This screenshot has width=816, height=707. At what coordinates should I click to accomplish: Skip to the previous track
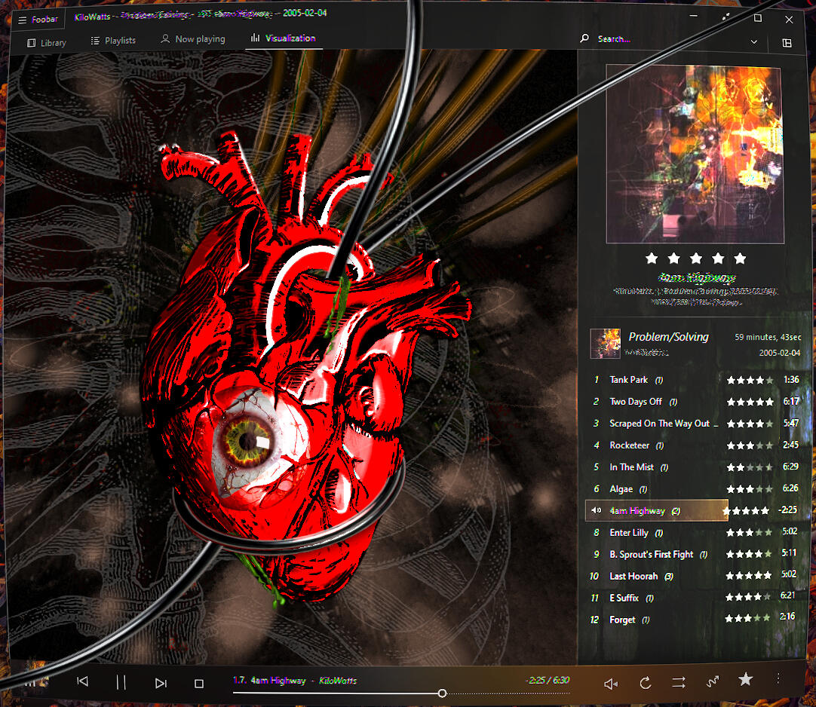[x=83, y=682]
